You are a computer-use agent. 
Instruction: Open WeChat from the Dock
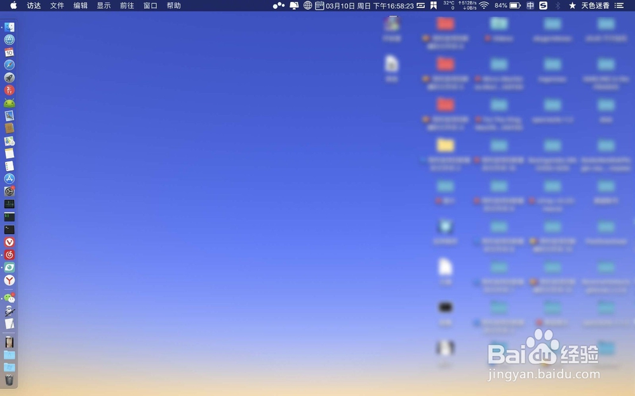click(x=8, y=298)
